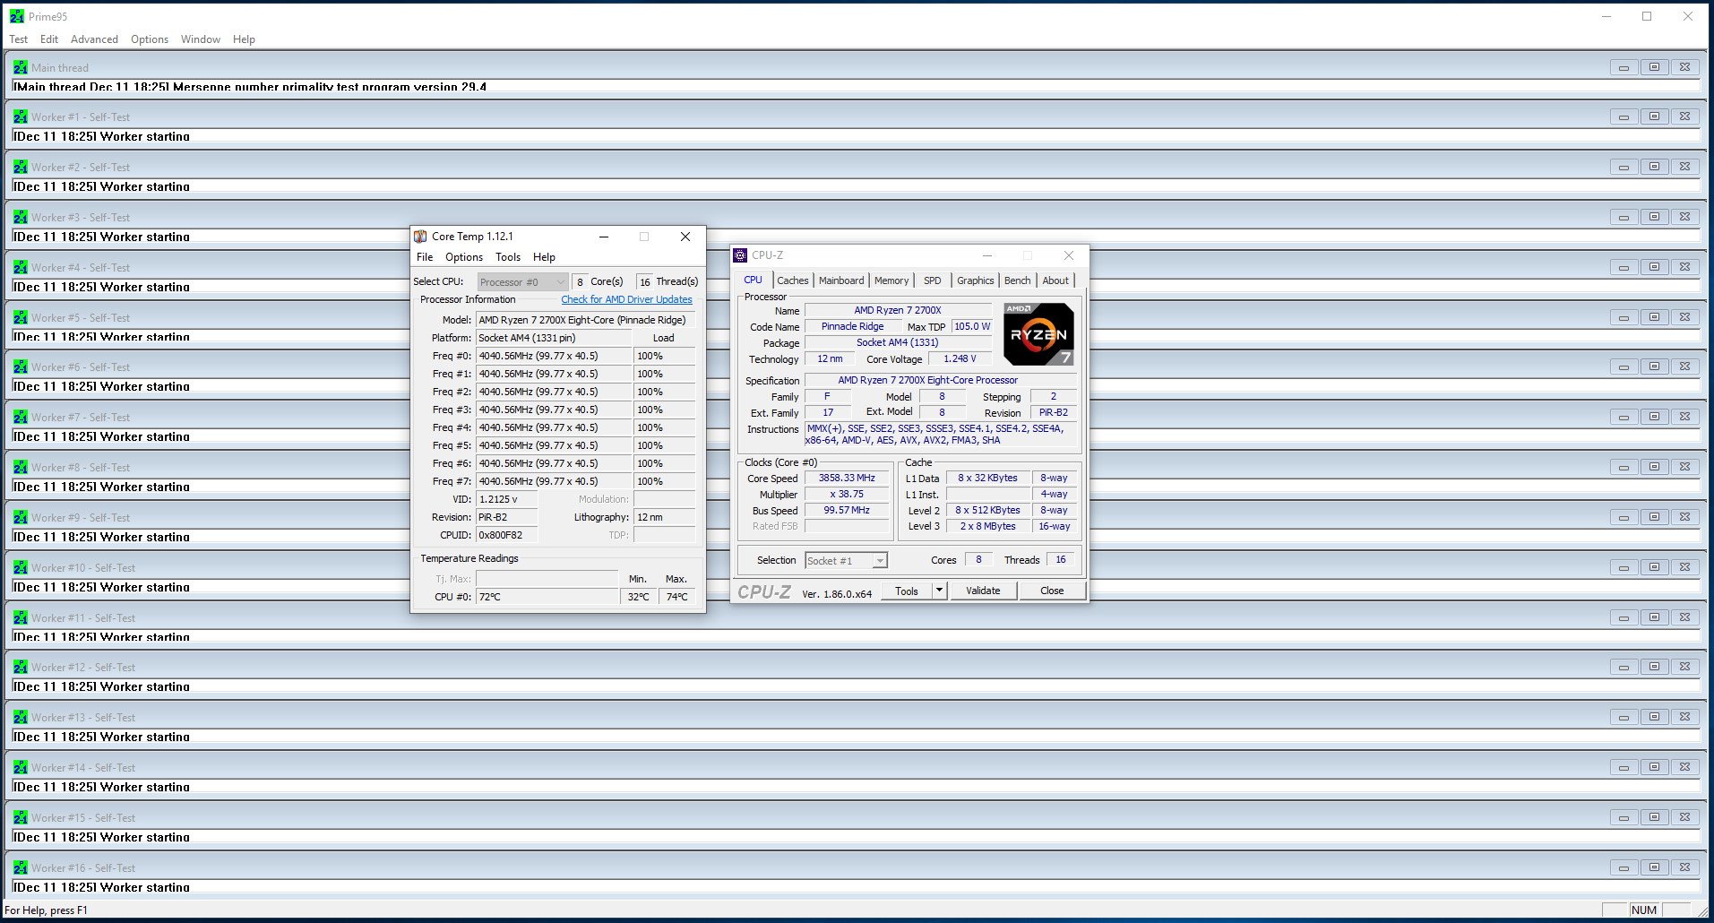Minimize the Worker #8 child window
Image resolution: width=1714 pixels, height=923 pixels.
click(1624, 467)
